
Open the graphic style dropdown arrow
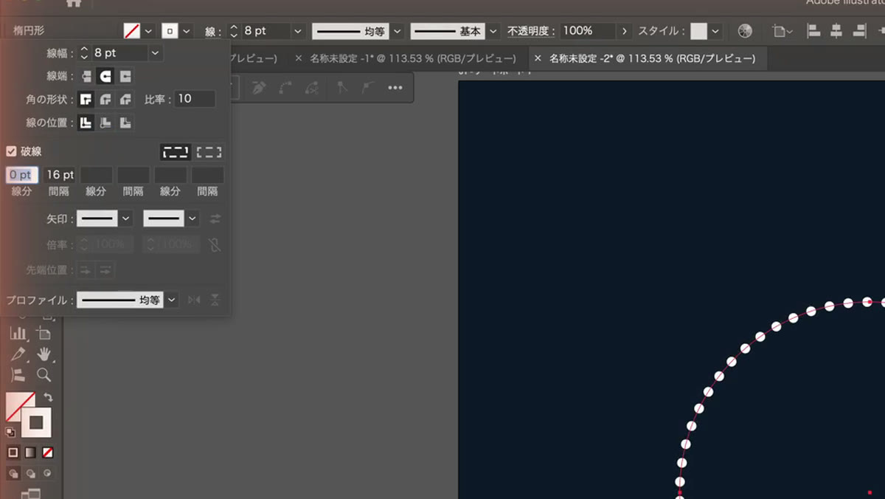[x=715, y=31]
